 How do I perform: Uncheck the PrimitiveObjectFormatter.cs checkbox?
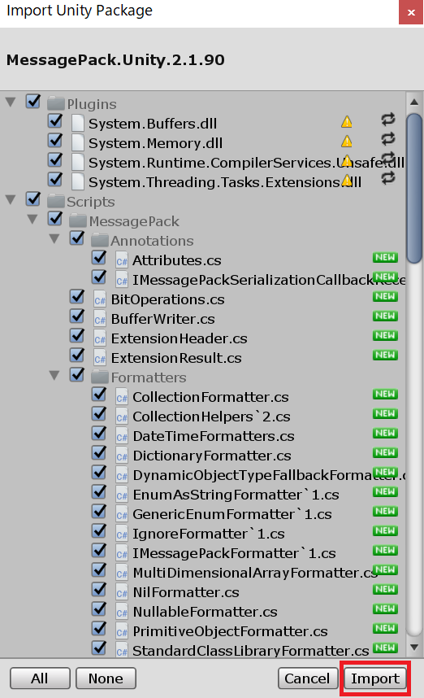(x=98, y=629)
